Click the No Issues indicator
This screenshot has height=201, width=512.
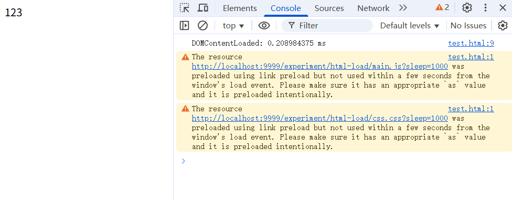click(468, 26)
